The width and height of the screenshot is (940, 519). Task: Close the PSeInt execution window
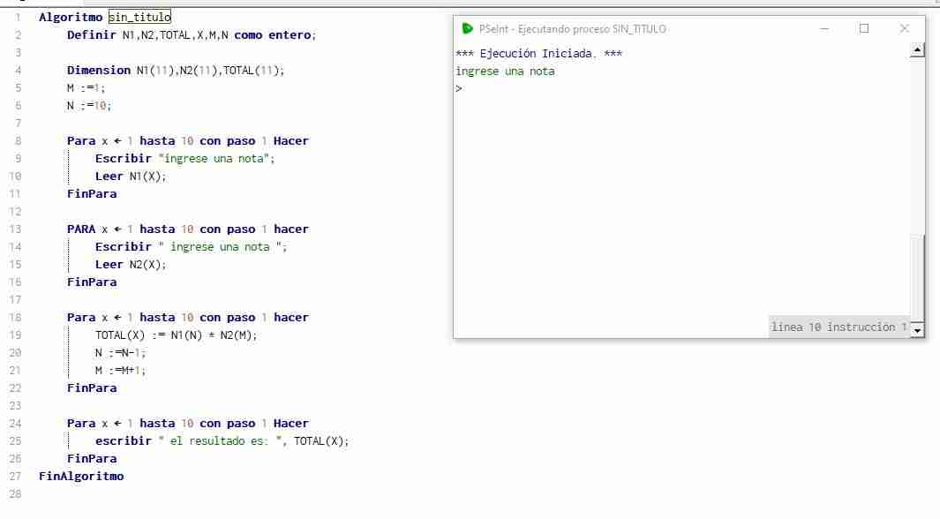coord(904,29)
